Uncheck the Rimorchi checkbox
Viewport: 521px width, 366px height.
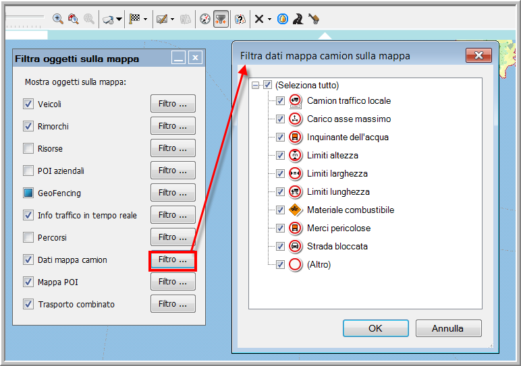coord(28,126)
